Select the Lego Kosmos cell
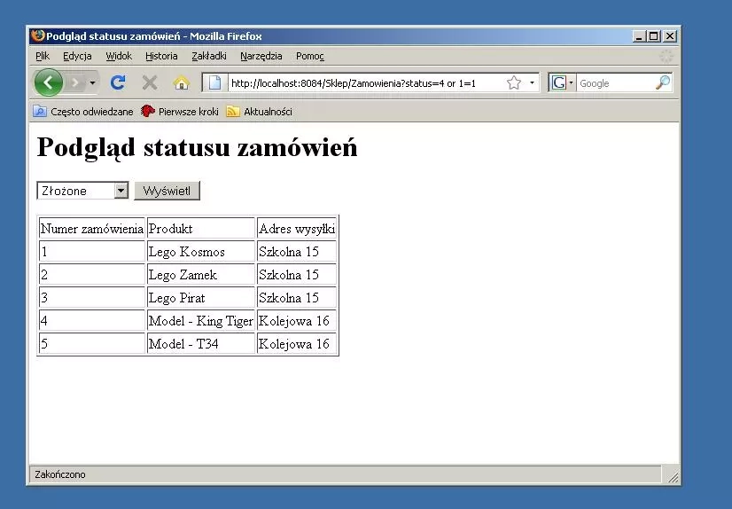 (201, 252)
